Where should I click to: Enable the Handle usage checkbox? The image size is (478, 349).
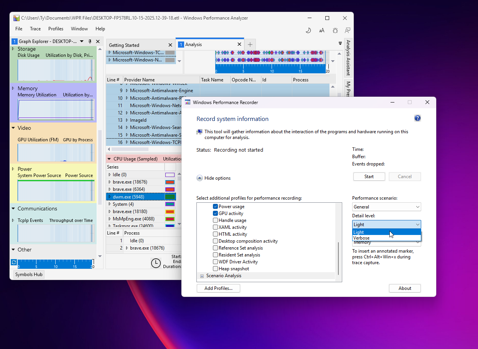(x=215, y=220)
